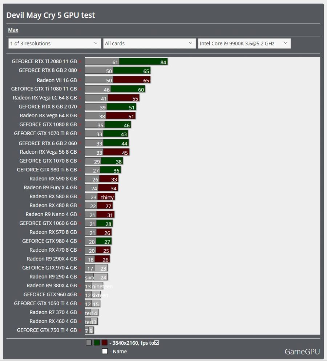Click red x beside Radeon RX Vega 56 8 GB
This screenshot has width=327, height=361.
point(80,152)
